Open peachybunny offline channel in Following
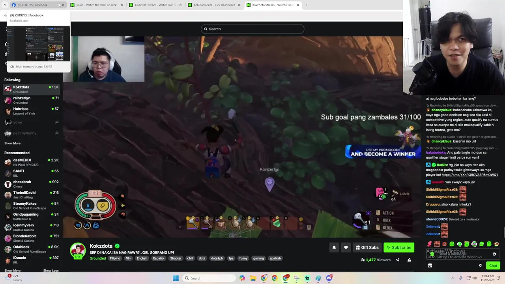This screenshot has width=505, height=284. click(32, 133)
